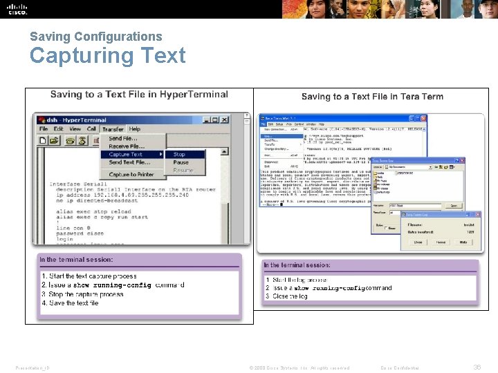Click the HyperTerminal title bar app icon
Viewport: 498px width, 373px height.
point(41,120)
